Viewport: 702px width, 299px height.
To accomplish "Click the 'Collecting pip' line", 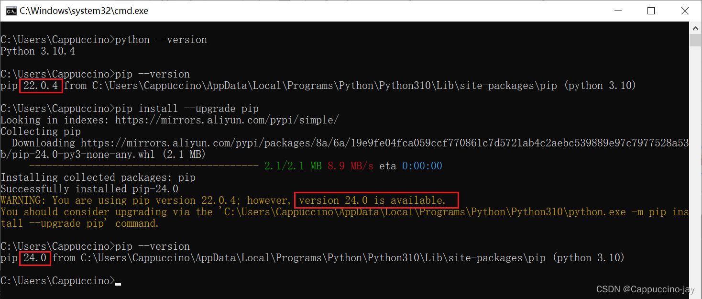I will tap(41, 132).
